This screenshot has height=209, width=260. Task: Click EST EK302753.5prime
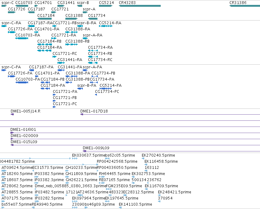(x=148, y=174)
